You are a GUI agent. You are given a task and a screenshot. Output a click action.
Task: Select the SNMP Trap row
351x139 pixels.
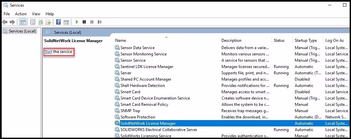[x=231, y=111]
